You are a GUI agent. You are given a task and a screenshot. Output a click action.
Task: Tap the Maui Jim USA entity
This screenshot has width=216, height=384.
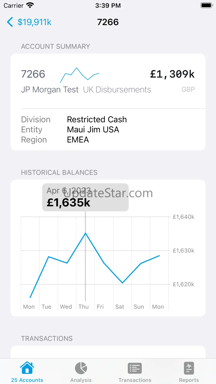[93, 130]
